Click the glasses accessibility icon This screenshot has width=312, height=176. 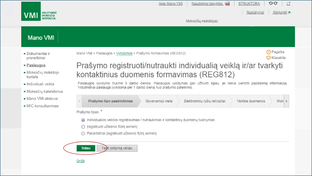(273, 3)
